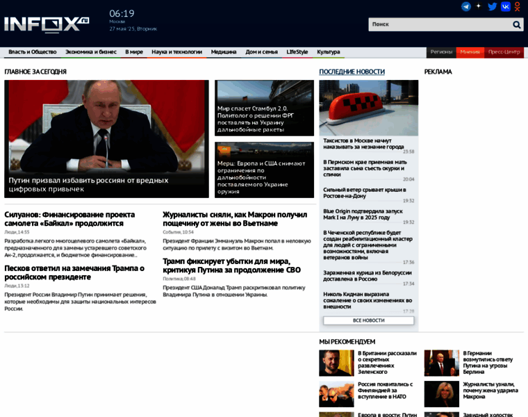Open Николь Кидман выразила сожаление news
Screen dimensions: 528x417
click(x=368, y=300)
